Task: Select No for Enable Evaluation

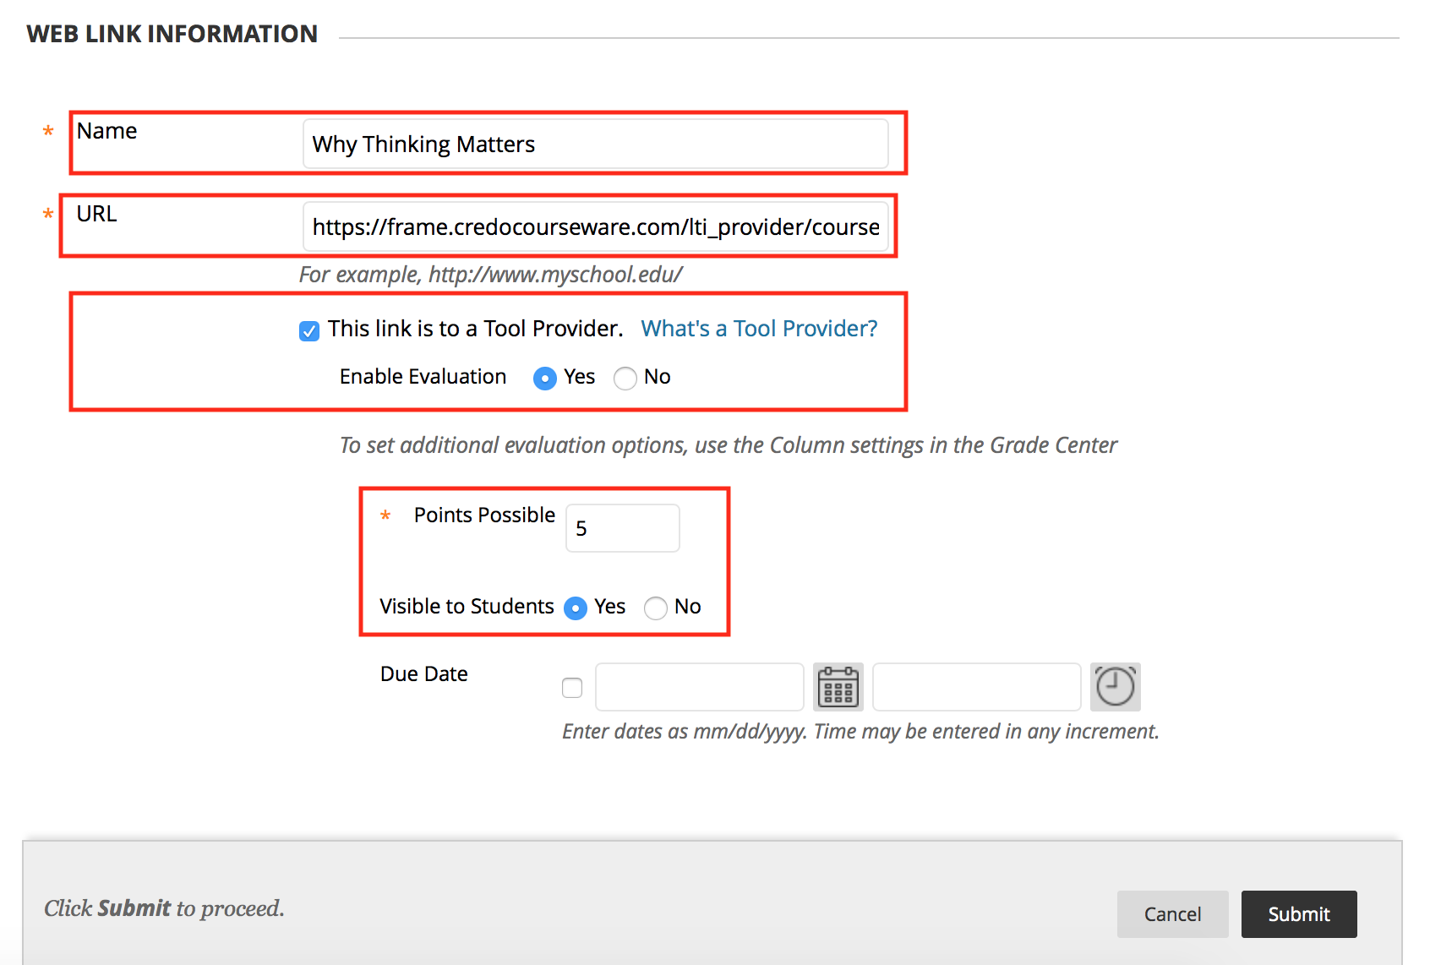Action: pos(625,378)
